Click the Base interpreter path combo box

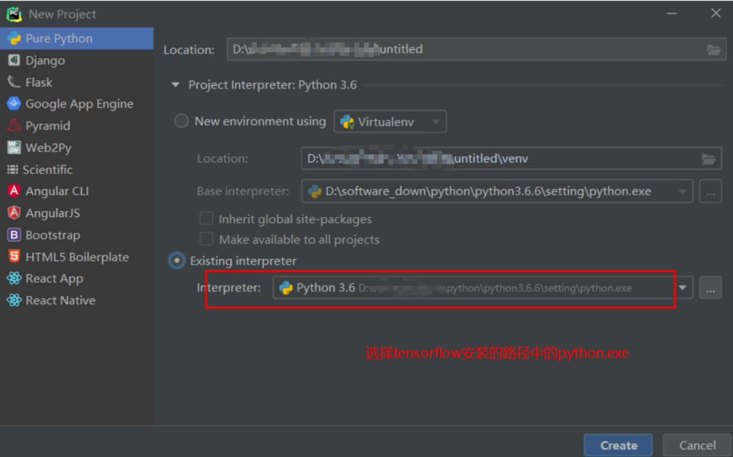[497, 191]
